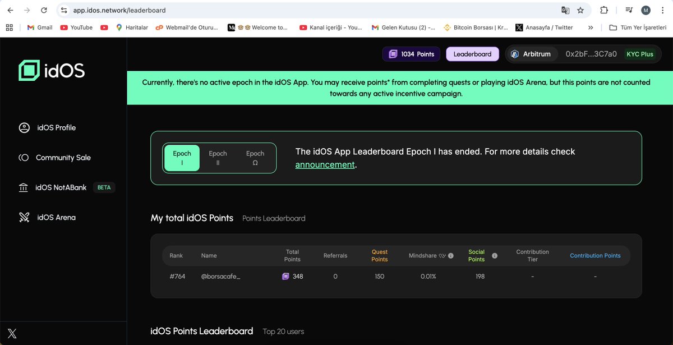Open Community Sale in the sidebar
673x345 pixels.
[x=54, y=158]
